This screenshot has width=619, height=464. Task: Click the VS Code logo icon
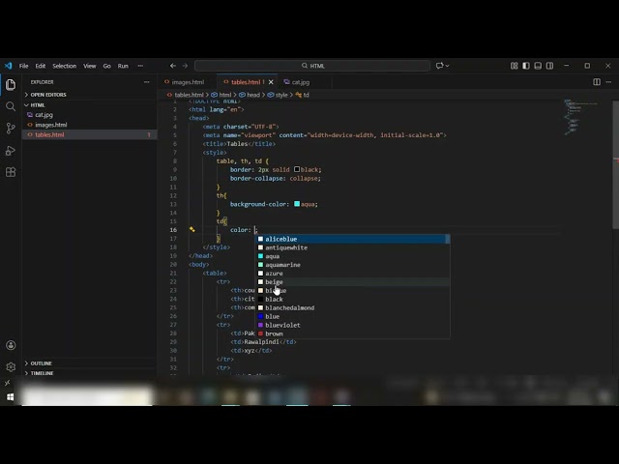pyautogui.click(x=8, y=66)
